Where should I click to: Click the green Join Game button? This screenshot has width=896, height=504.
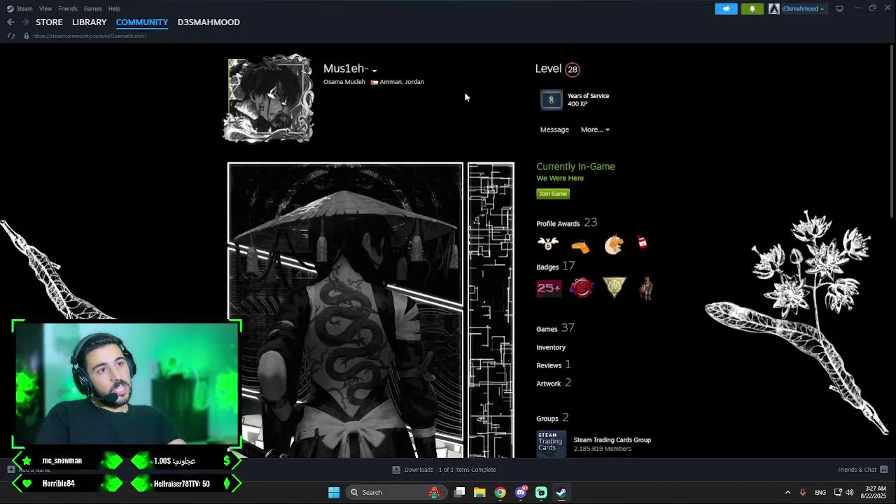553,194
